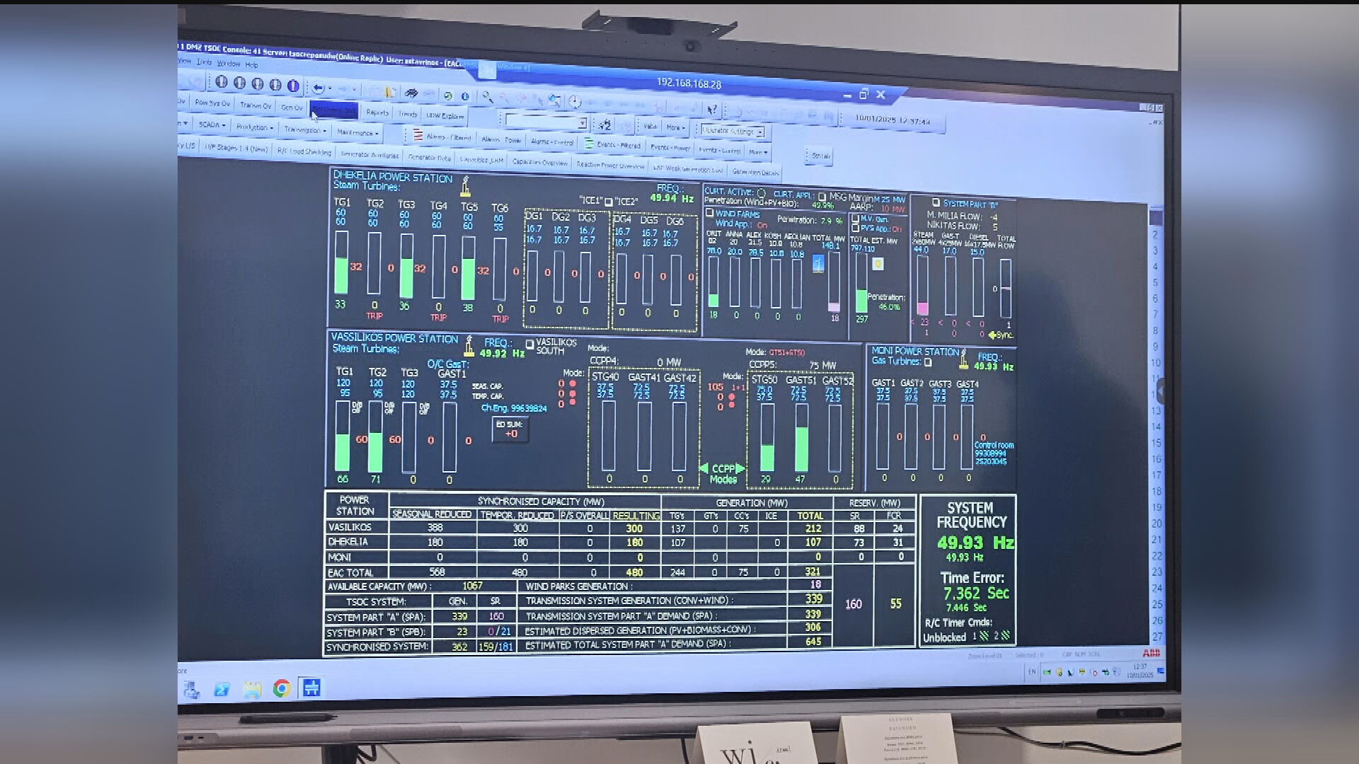Open the Operator Settings combo box
The height and width of the screenshot is (764, 1359).
pyautogui.click(x=733, y=131)
